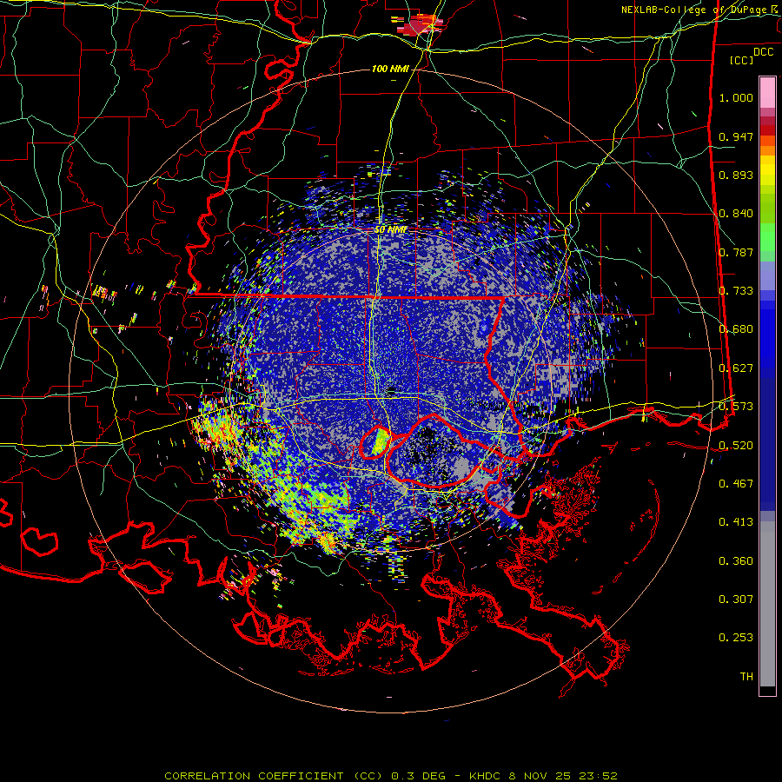This screenshot has width=782, height=782.
Task: Click the Correlation Coefficient KHDC caption
Action: click(391, 776)
